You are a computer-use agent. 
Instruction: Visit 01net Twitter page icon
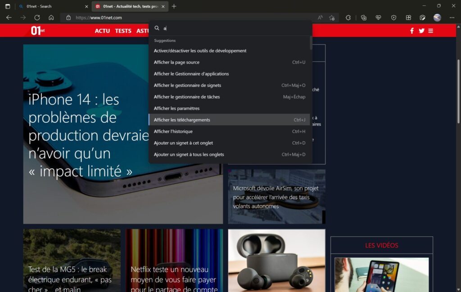point(421,31)
